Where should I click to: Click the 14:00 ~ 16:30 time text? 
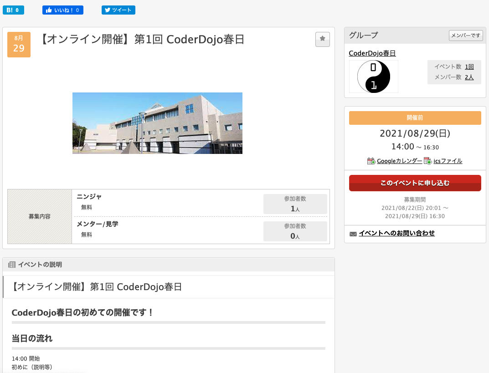[415, 147]
